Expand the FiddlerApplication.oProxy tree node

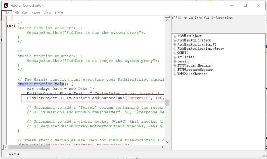pos(175,49)
